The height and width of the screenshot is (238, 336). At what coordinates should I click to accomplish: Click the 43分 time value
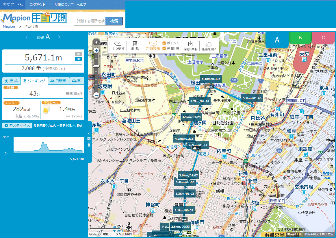point(35,94)
